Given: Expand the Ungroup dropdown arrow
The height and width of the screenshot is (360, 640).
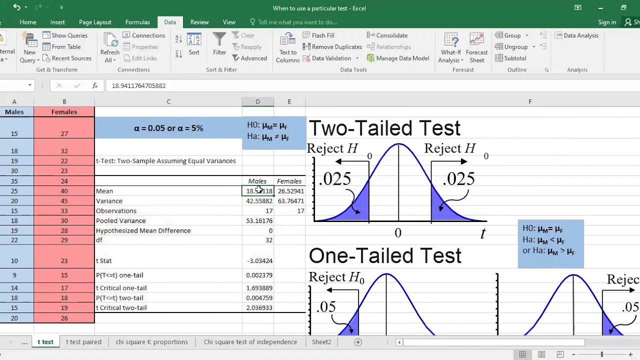Looking at the screenshot, I should 533,47.
